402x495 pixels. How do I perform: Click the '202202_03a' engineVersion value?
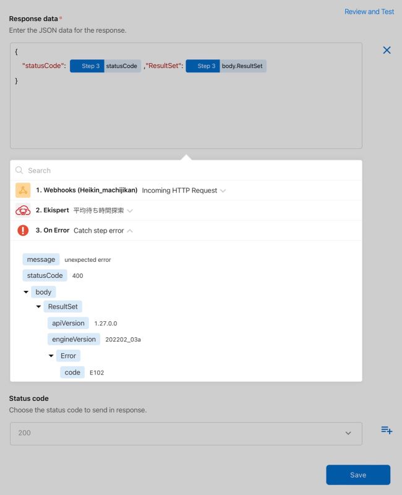point(123,340)
